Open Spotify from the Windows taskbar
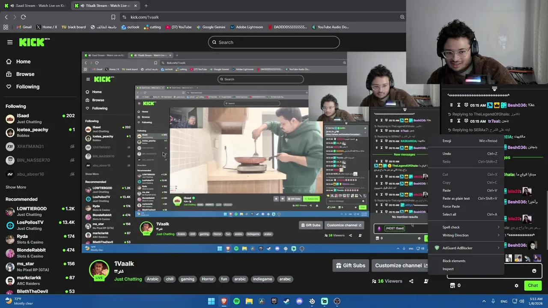Screen dimensions: 548x308 click(x=236, y=301)
